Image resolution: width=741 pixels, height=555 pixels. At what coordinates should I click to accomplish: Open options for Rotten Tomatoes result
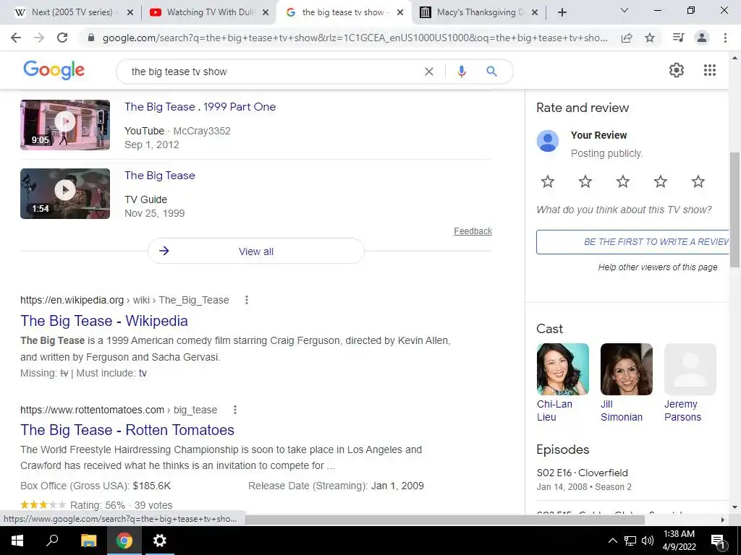tap(235, 410)
